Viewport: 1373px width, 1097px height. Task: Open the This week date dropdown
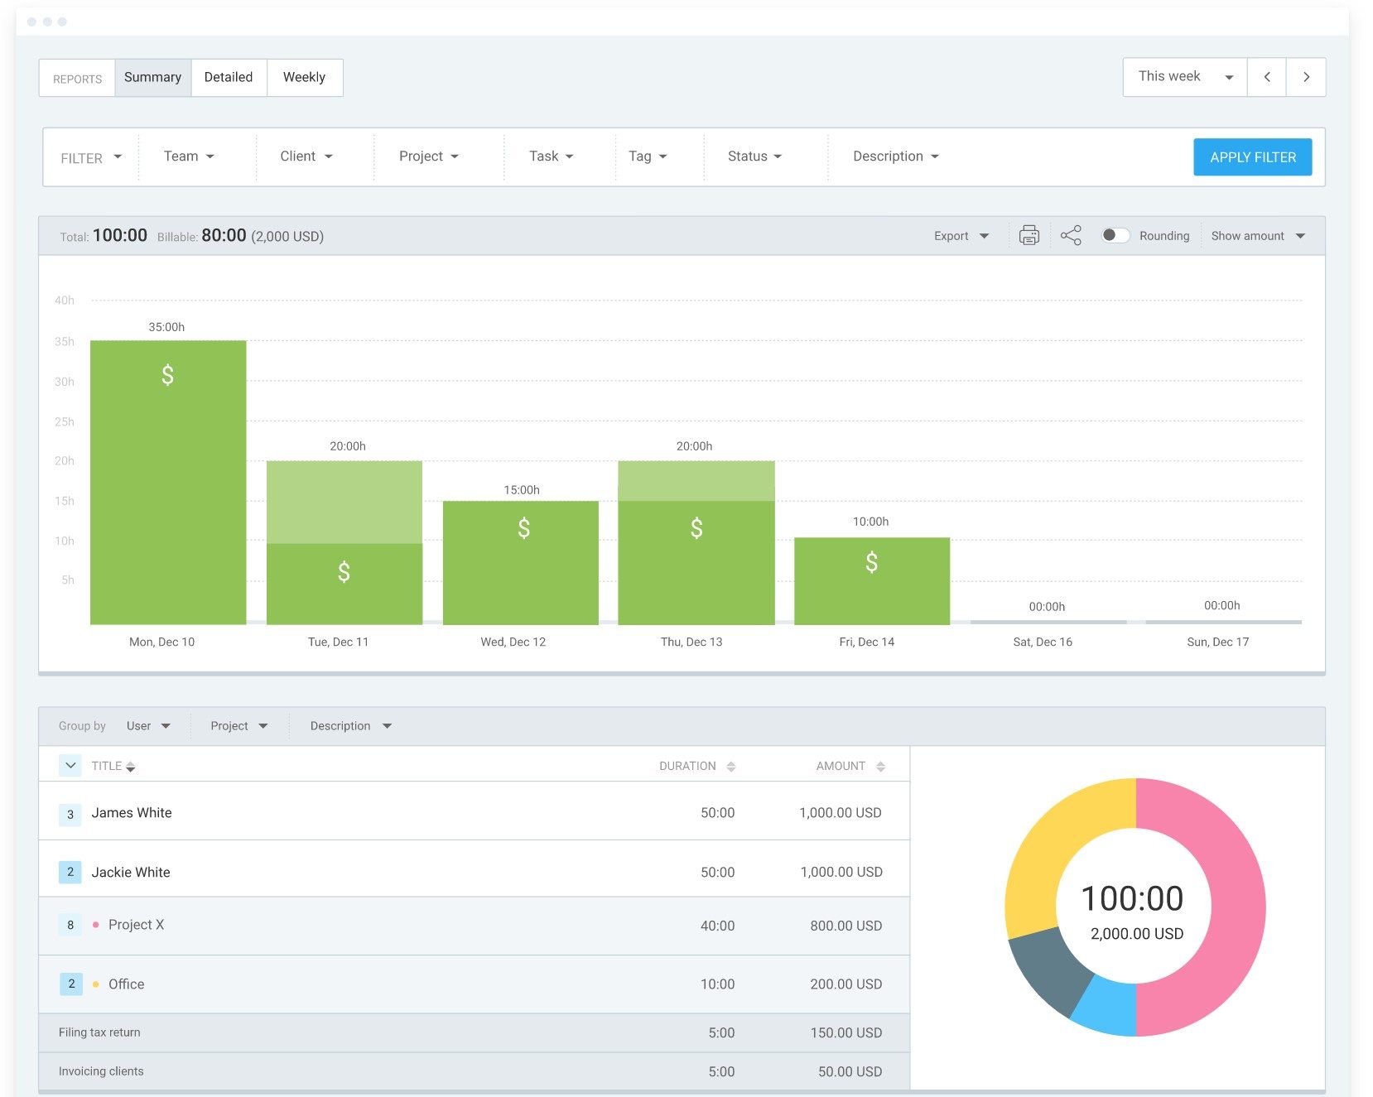pos(1184,77)
